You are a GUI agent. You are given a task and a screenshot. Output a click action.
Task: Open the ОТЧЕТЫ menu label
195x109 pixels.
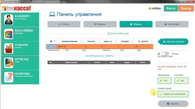pyautogui.click(x=22, y=59)
